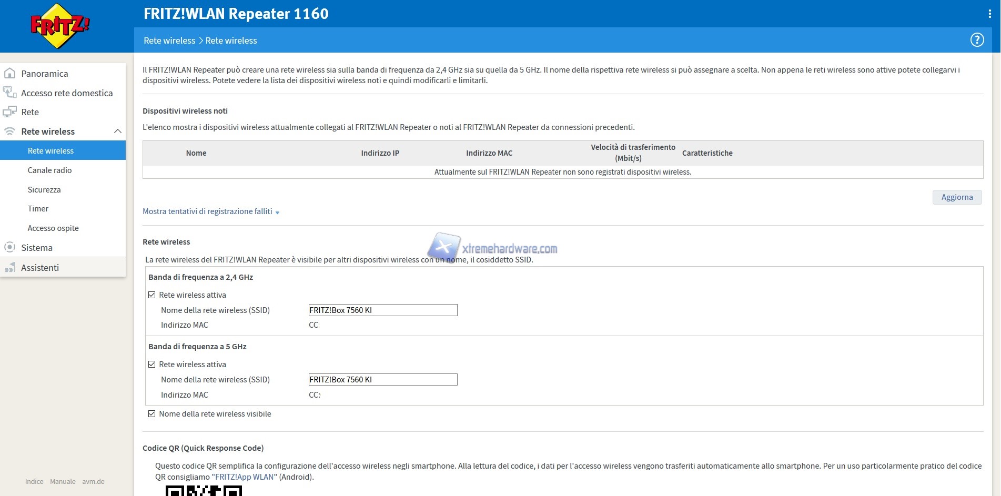This screenshot has width=1001, height=496.
Task: Click the FRITZ! logo
Action: click(x=59, y=26)
